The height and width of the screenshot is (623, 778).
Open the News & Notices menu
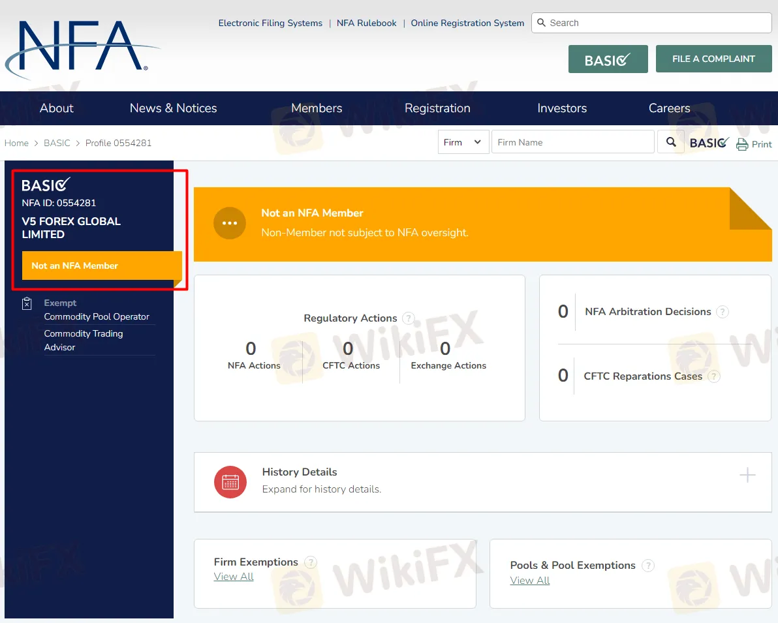(x=173, y=108)
